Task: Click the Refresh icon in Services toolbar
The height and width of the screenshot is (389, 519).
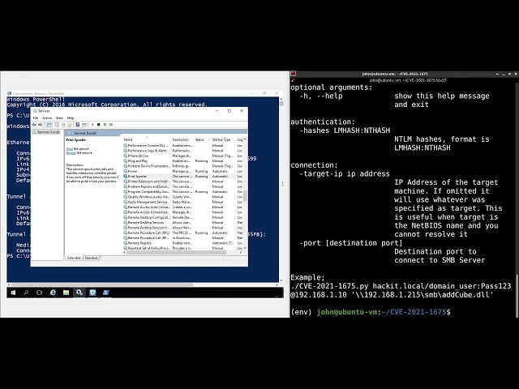Action: pos(63,125)
